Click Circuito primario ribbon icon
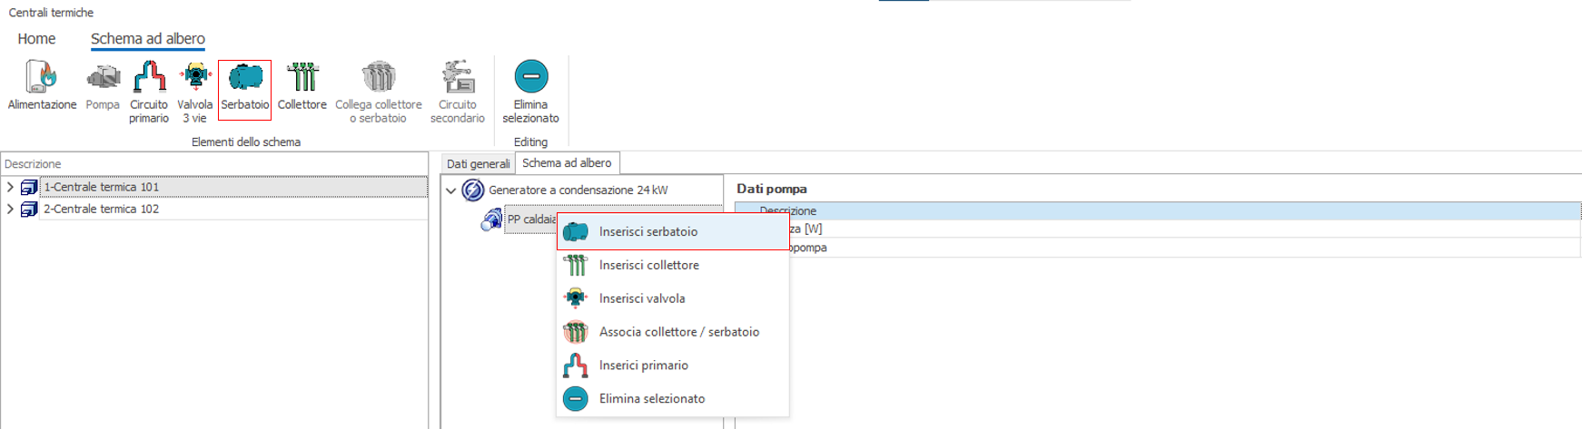 point(149,79)
